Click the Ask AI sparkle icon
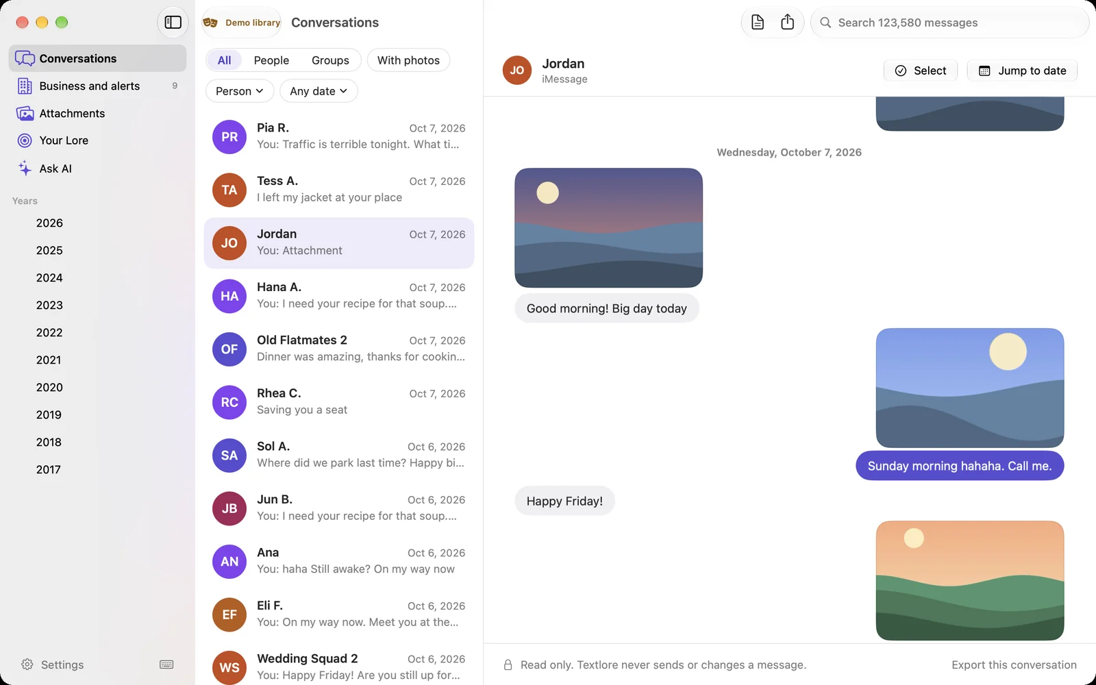1096x685 pixels. click(x=25, y=168)
